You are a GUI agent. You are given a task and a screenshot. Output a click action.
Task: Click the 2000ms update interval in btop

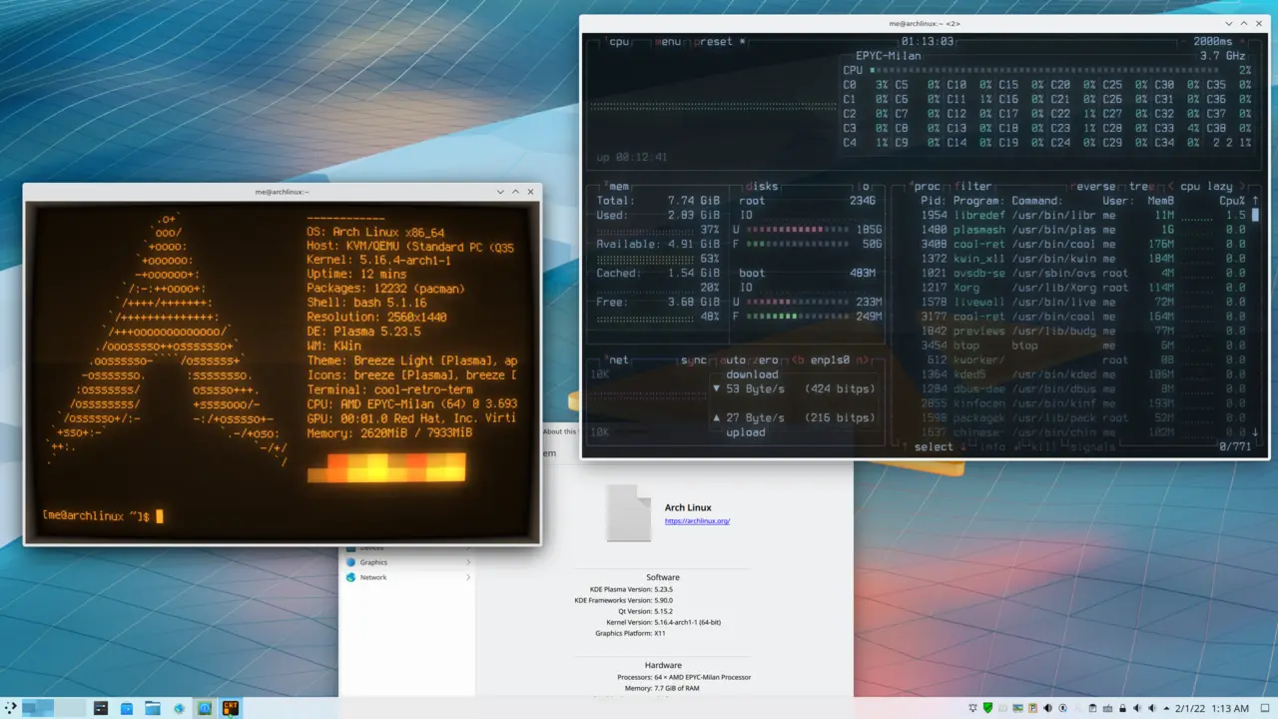tap(1212, 42)
